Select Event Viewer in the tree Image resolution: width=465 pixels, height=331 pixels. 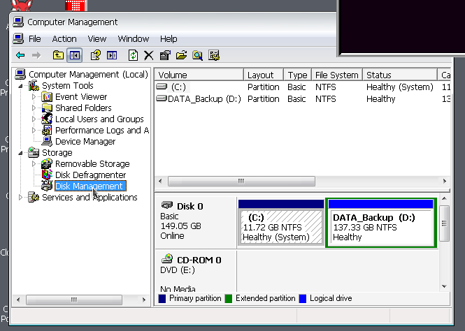pos(81,97)
